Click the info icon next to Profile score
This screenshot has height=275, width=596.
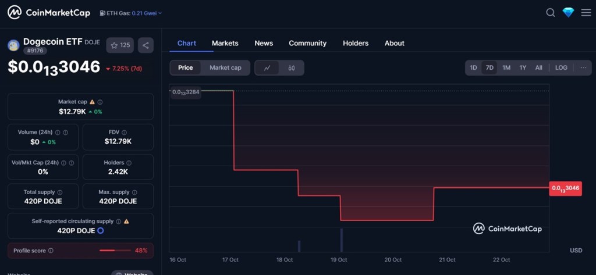click(x=51, y=251)
